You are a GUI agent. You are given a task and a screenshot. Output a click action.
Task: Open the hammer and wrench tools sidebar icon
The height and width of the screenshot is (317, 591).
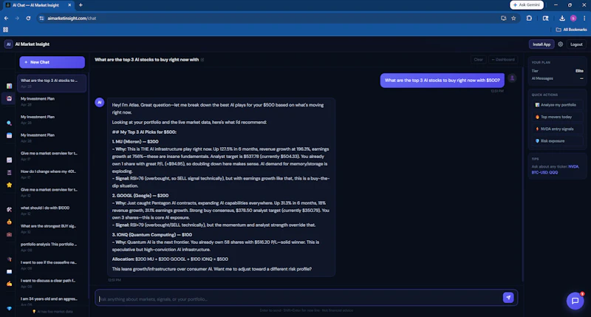[x=9, y=210]
